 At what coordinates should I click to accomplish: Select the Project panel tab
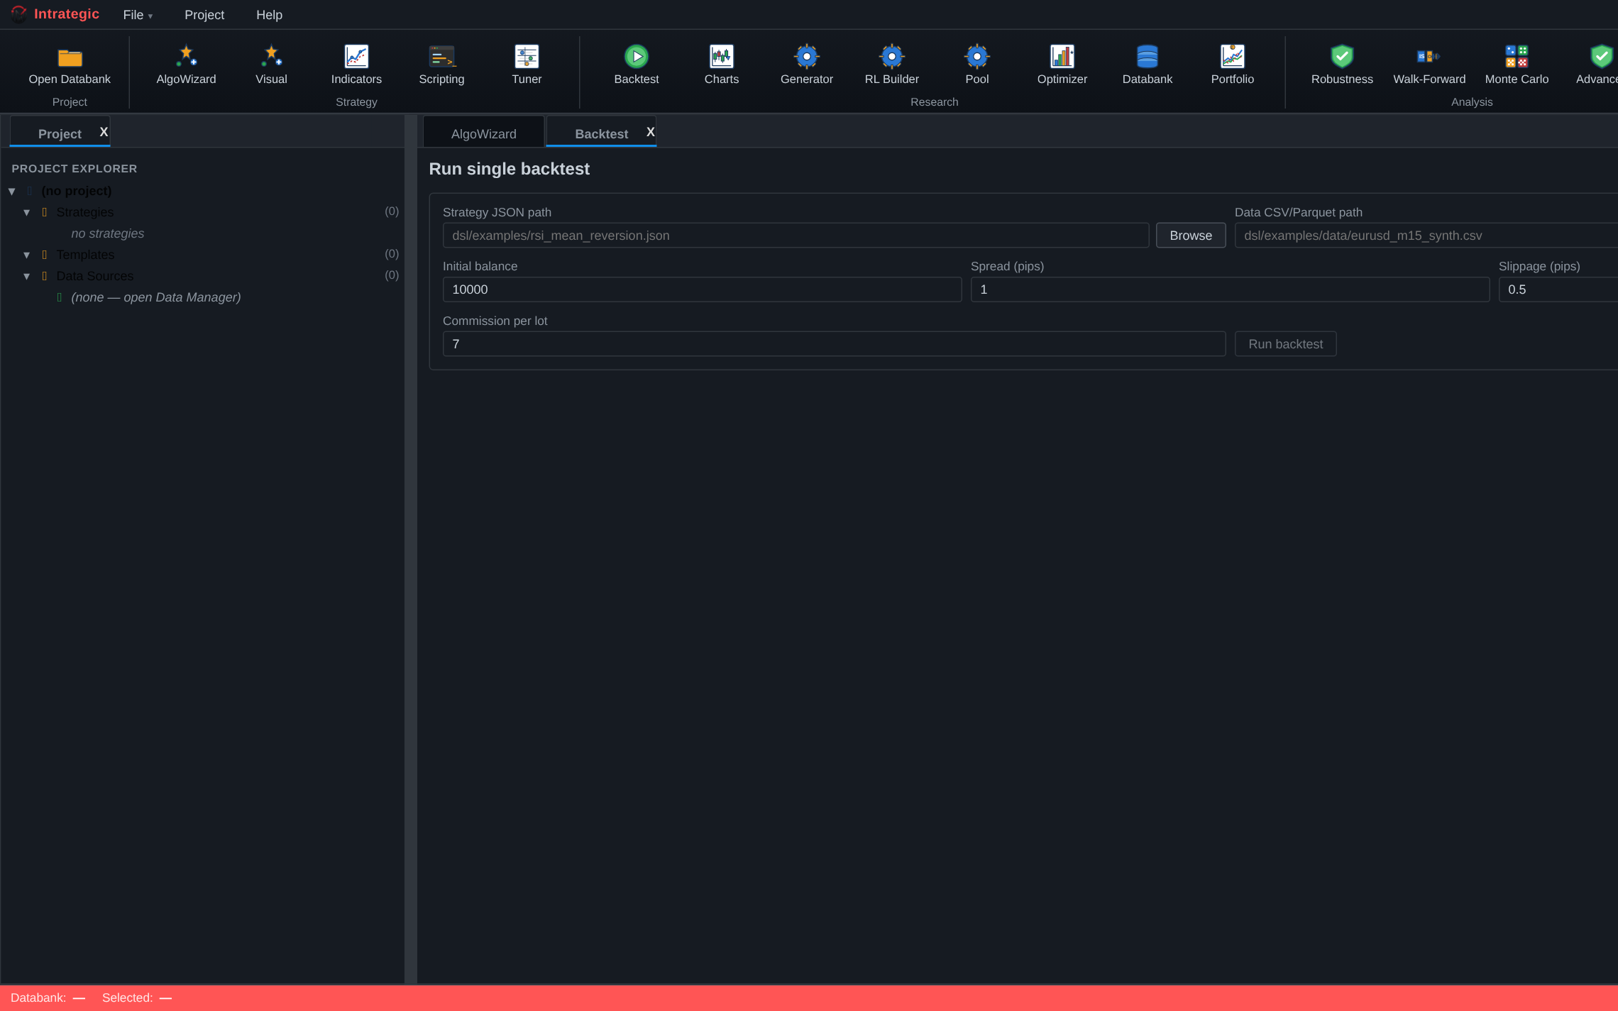click(60, 133)
